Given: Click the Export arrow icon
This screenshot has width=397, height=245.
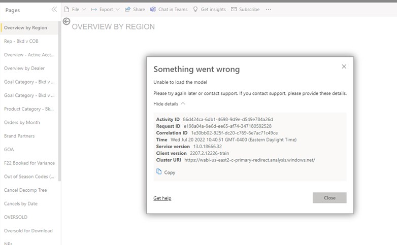Looking at the screenshot, I should tap(94, 9).
